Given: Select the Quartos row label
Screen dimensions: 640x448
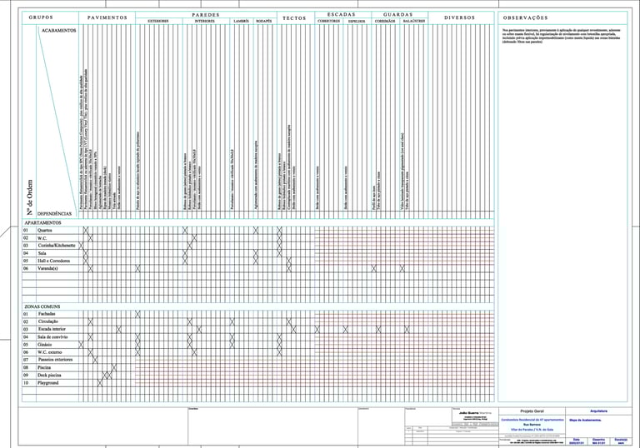Looking at the screenshot, I should (44, 231).
